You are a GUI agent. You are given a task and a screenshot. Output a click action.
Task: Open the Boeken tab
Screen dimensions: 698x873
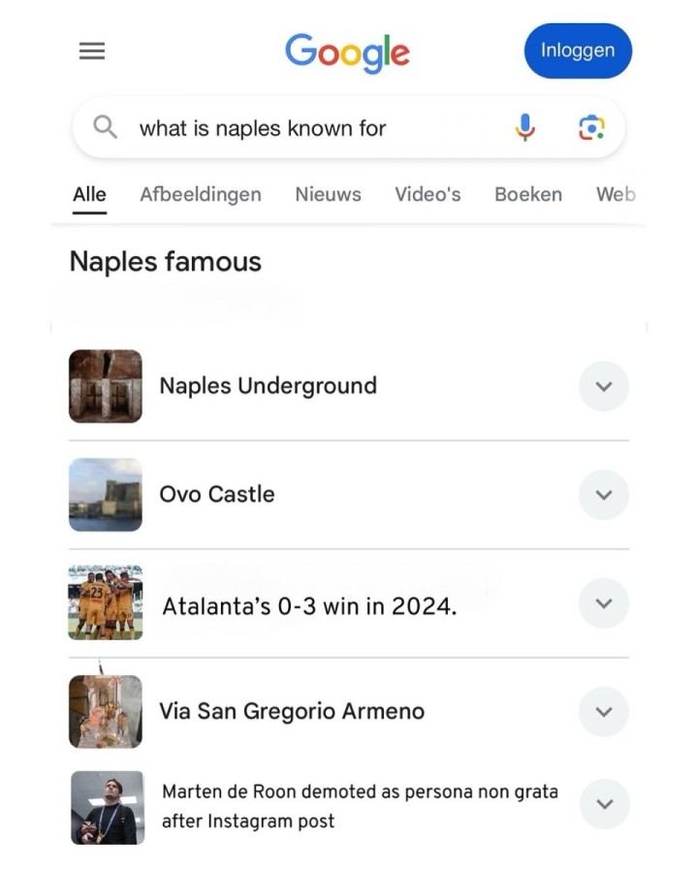click(x=528, y=194)
